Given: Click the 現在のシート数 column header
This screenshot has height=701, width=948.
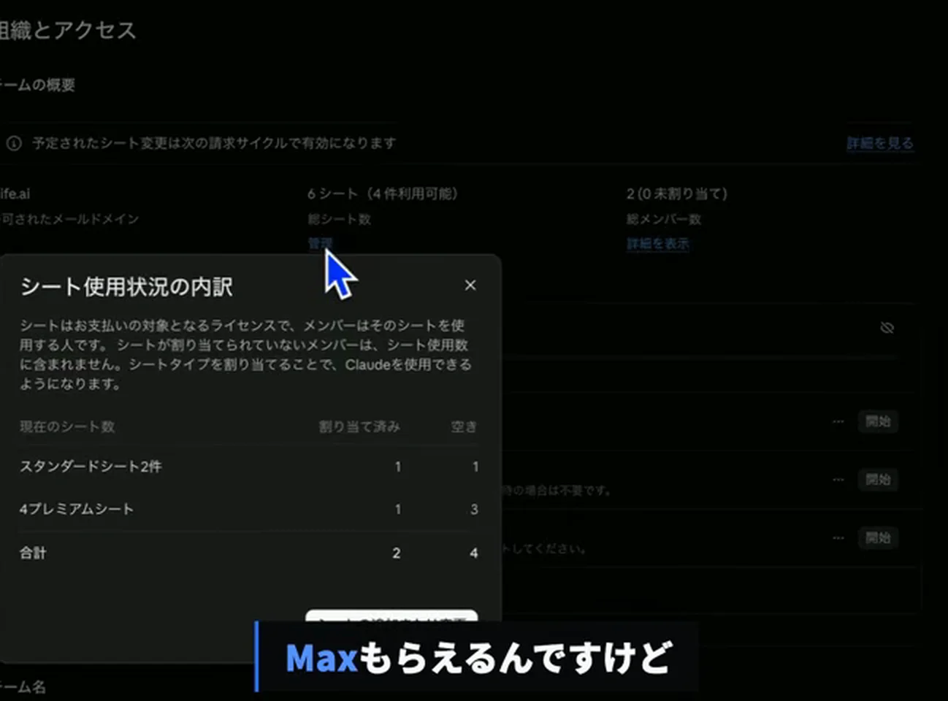Looking at the screenshot, I should click(67, 426).
